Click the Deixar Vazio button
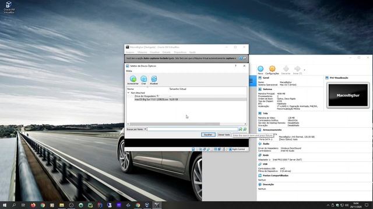The height and width of the screenshot is (209, 373). tap(224, 135)
